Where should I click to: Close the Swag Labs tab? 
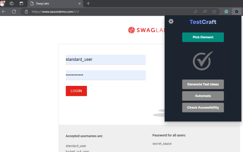(x=79, y=3)
